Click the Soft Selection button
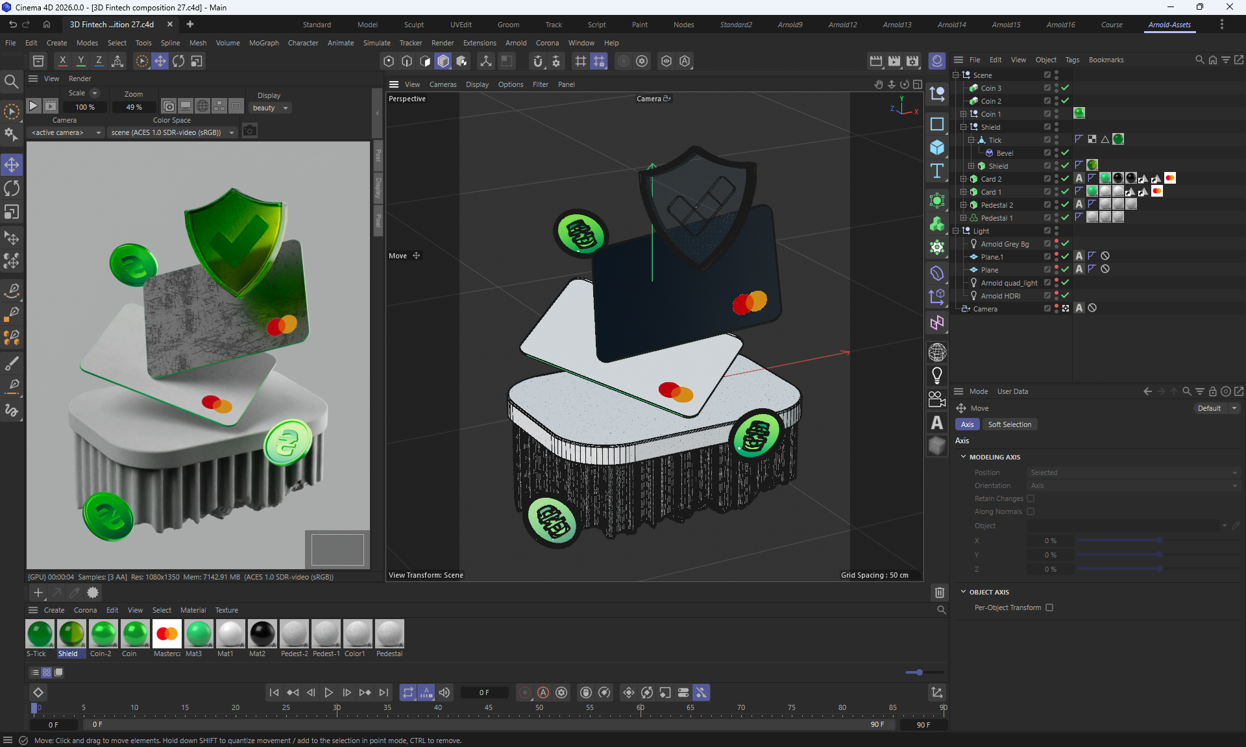The height and width of the screenshot is (747, 1246). click(1009, 424)
